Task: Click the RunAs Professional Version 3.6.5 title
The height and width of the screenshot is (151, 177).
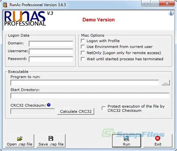Action: pyautogui.click(x=38, y=5)
